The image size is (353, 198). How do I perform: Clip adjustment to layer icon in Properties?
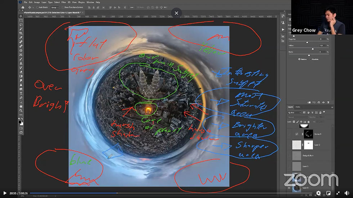point(309,102)
